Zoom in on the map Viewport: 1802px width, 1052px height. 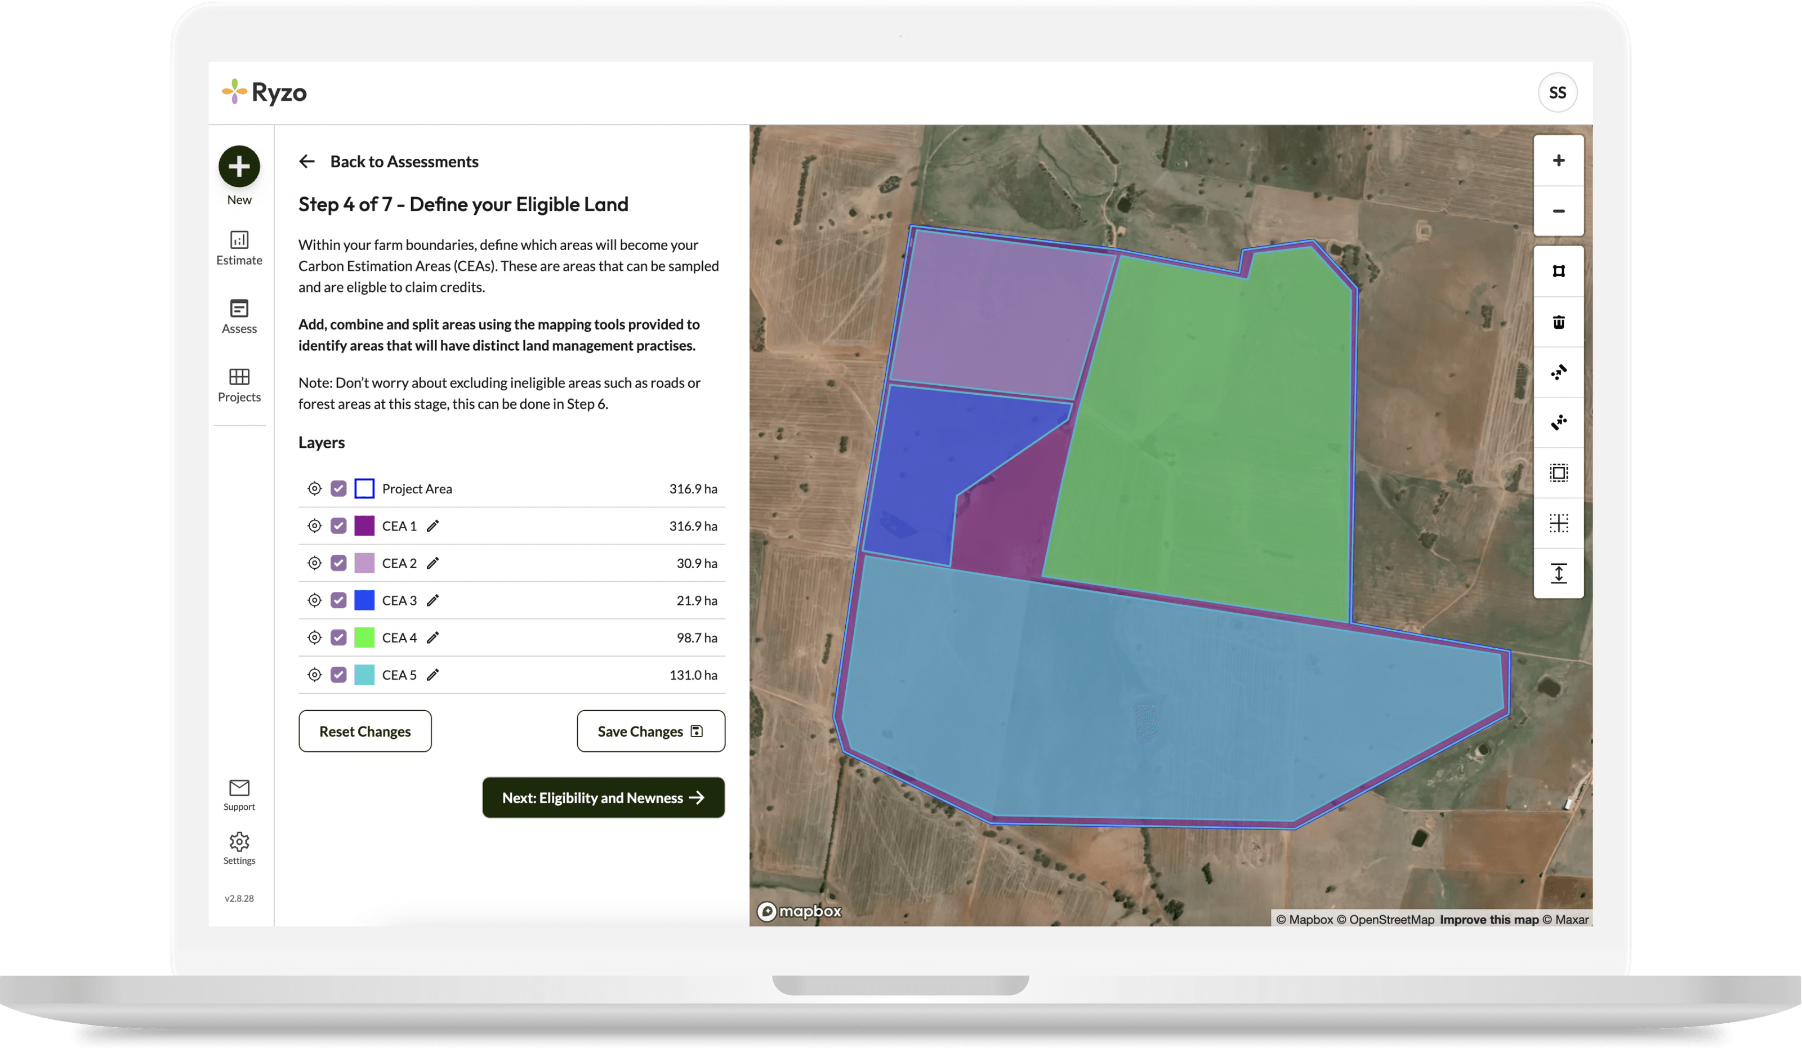coord(1558,160)
